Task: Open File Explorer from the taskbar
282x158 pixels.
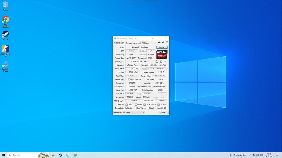Action: click(53, 155)
